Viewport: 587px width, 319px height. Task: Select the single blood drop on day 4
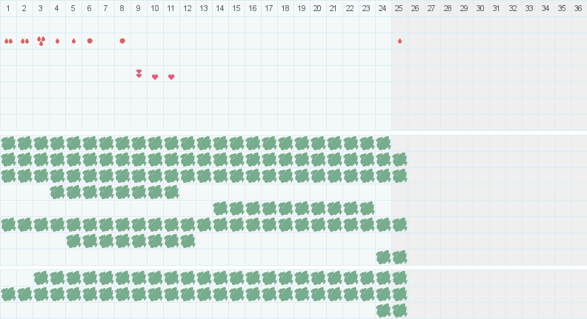pyautogui.click(x=57, y=41)
